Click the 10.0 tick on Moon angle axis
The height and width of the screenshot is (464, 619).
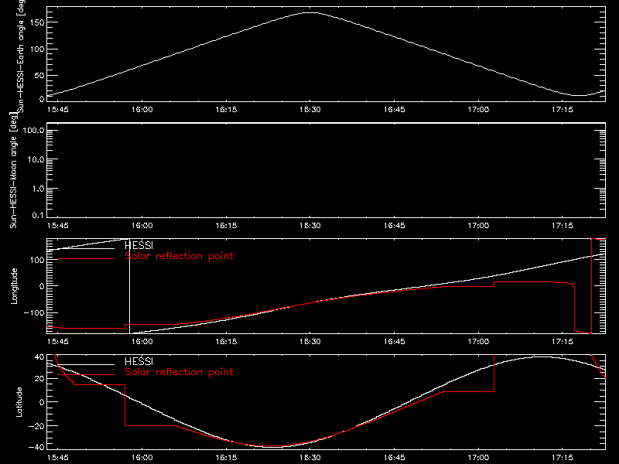pos(36,159)
